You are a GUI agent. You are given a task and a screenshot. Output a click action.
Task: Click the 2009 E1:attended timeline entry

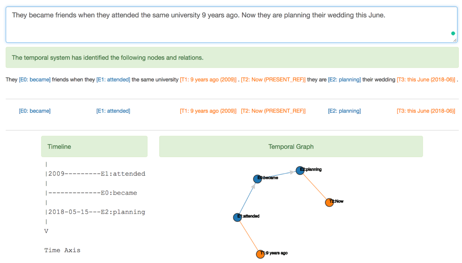[x=97, y=174]
